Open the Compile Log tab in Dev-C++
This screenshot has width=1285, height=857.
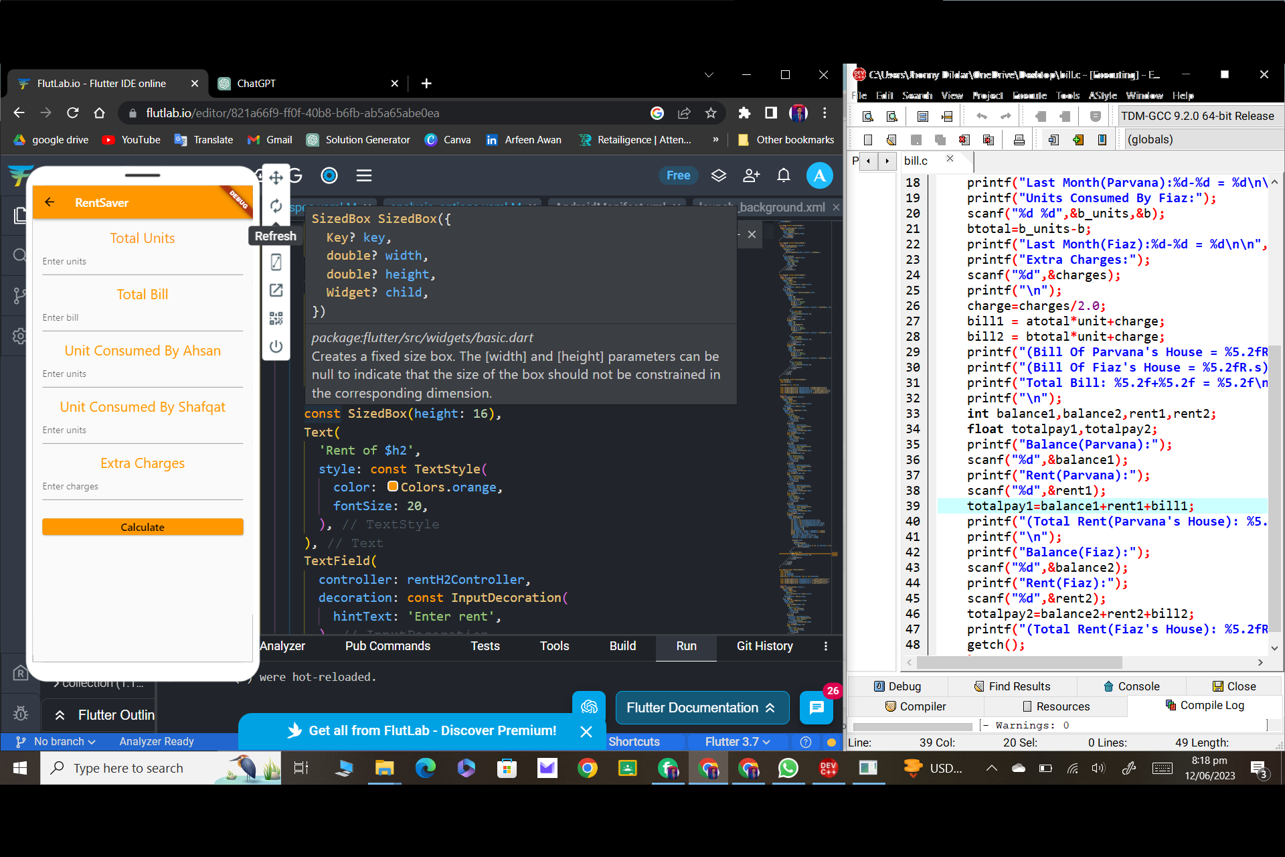(x=1205, y=705)
